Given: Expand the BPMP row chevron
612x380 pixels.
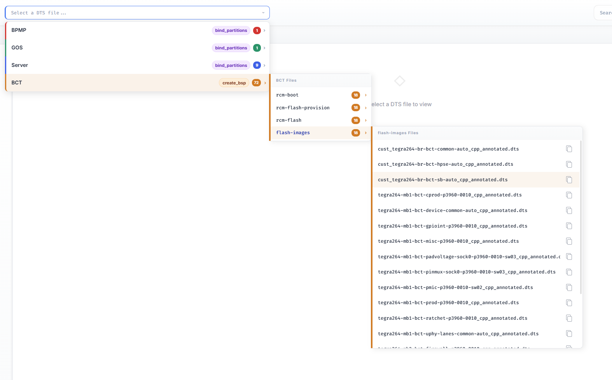Looking at the screenshot, I should pos(264,30).
